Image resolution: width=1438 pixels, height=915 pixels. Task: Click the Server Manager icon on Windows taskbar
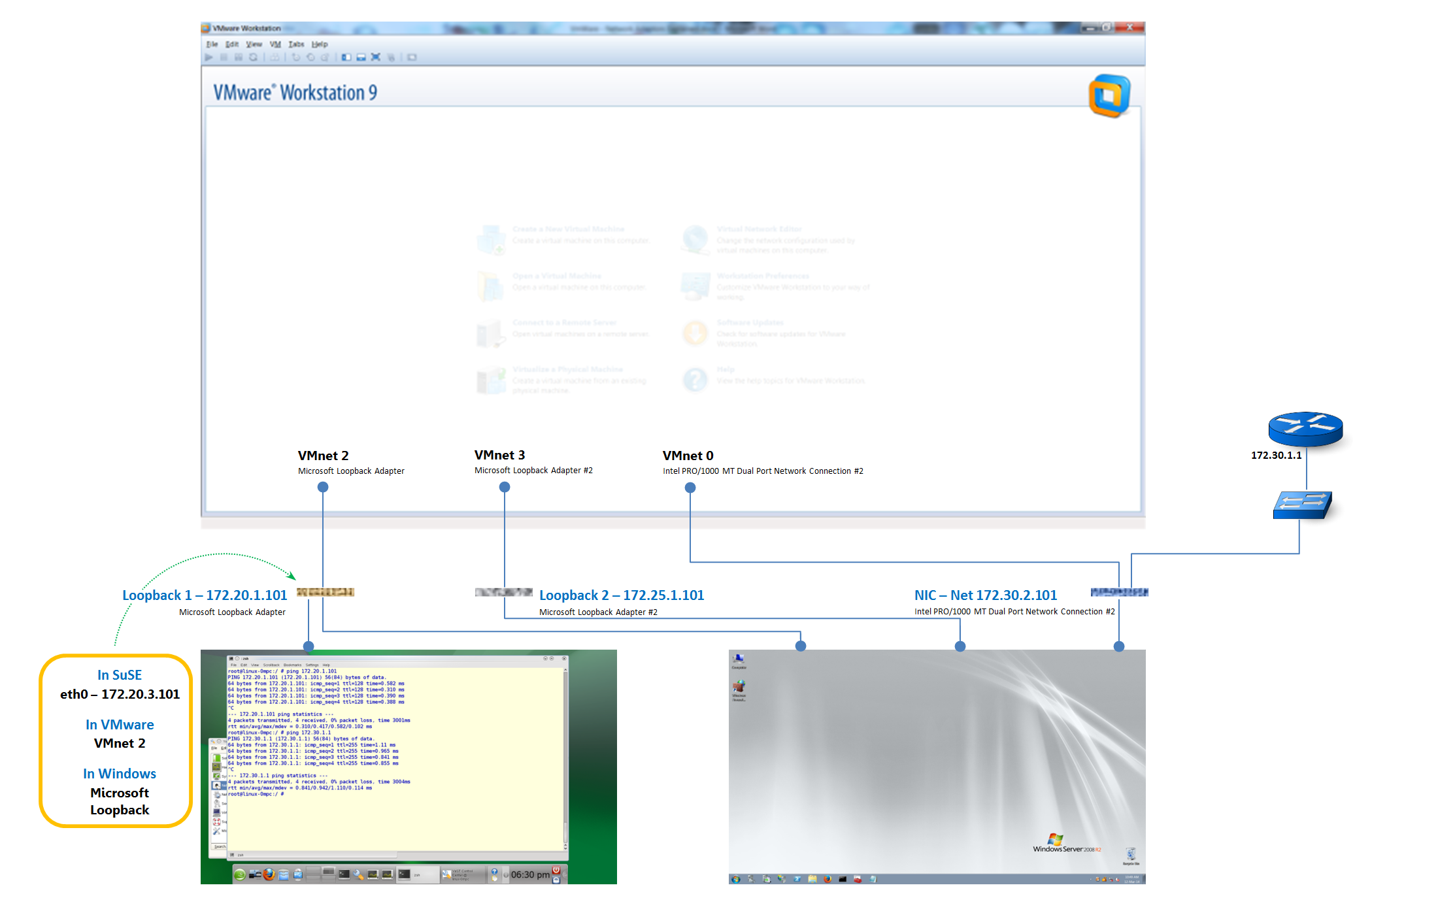(752, 879)
